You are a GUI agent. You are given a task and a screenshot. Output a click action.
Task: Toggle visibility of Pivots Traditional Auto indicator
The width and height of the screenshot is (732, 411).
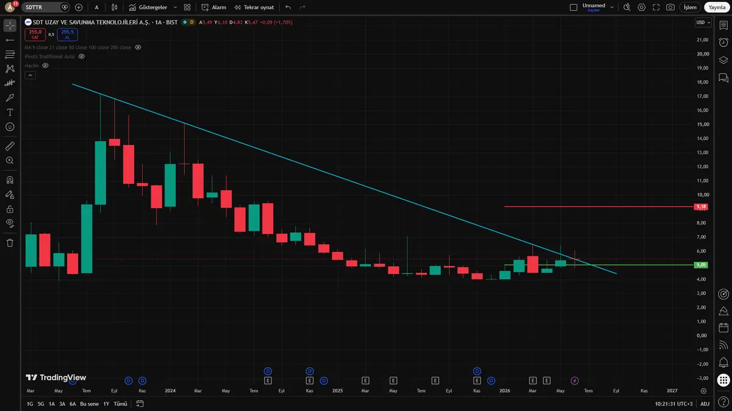[82, 56]
